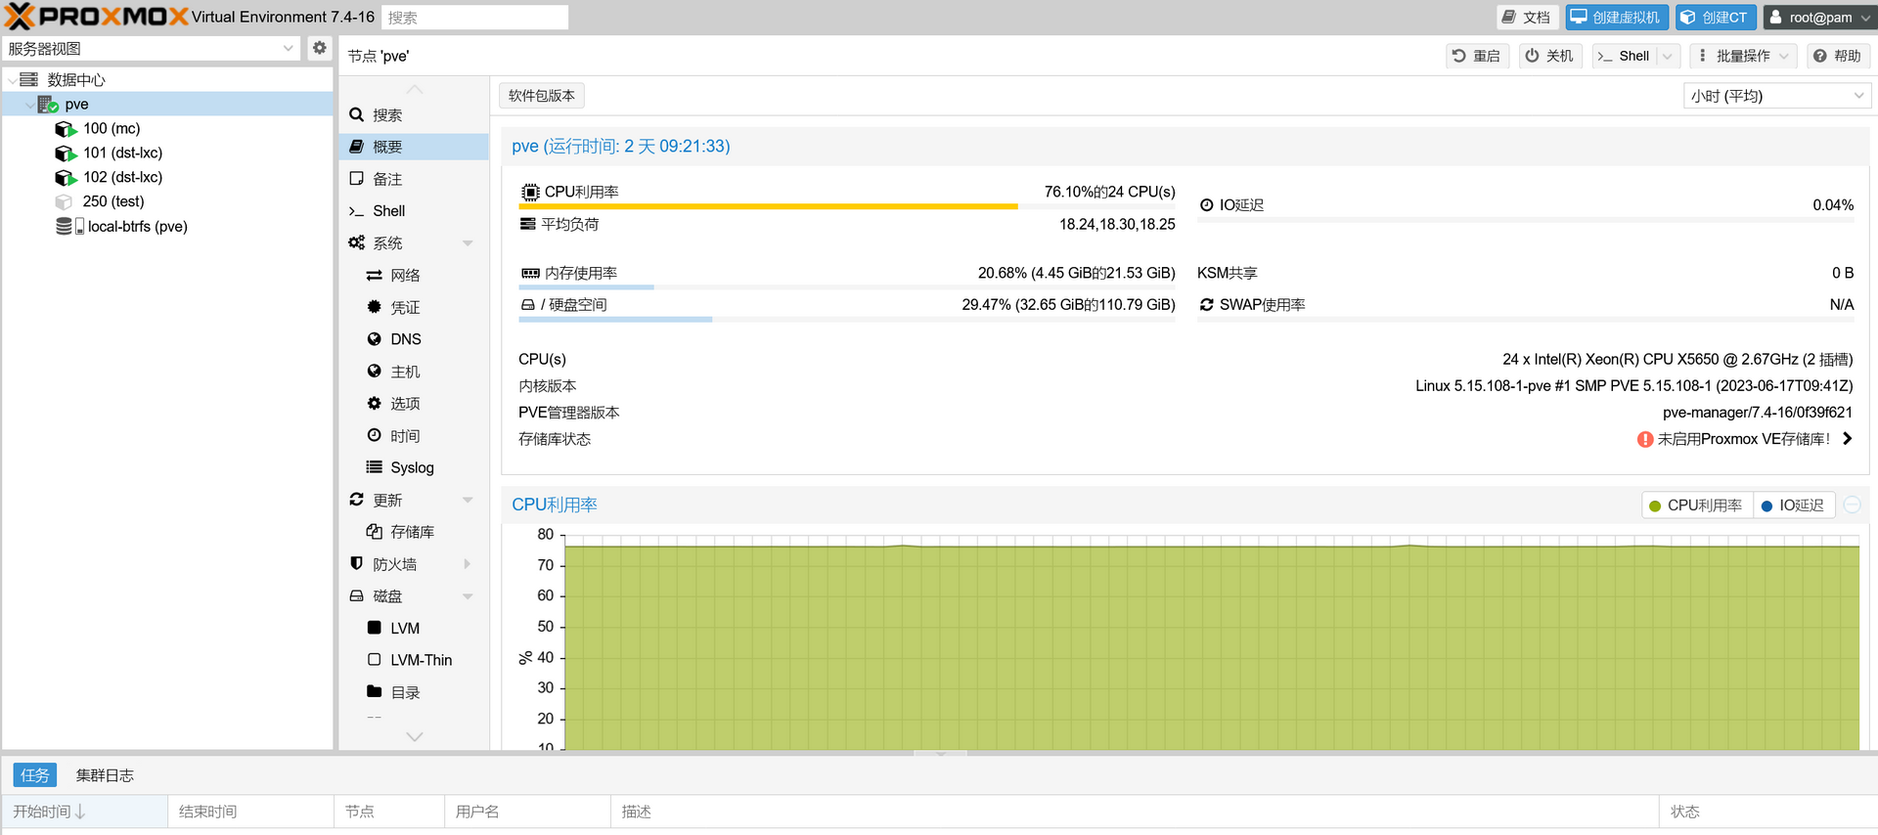
Task: Click 未启用Proxmox VE存储库 warning text
Action: [x=1743, y=439]
